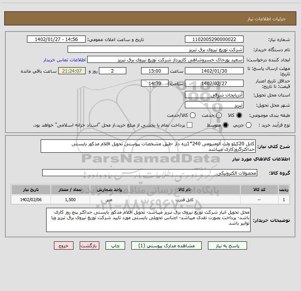Click the buyer organization name field
301x291 pixels.
156,50
